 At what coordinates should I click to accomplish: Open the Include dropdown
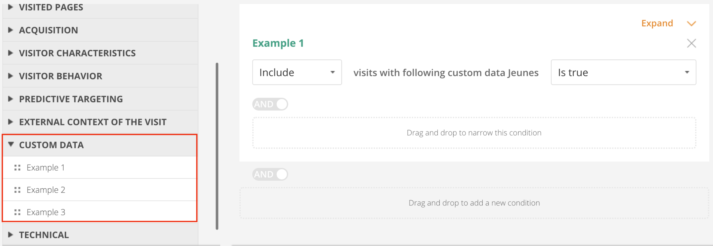pos(297,72)
